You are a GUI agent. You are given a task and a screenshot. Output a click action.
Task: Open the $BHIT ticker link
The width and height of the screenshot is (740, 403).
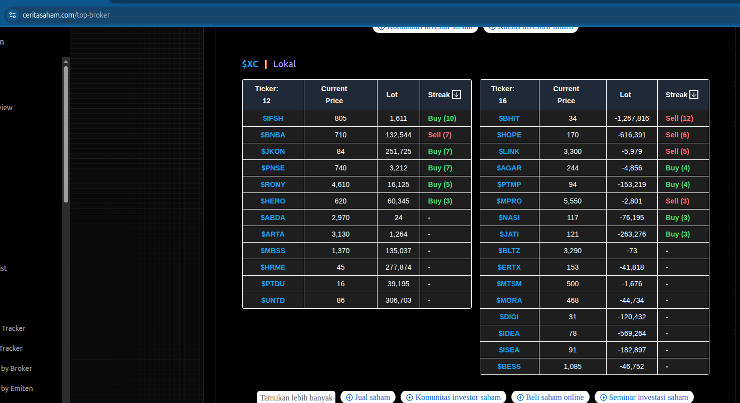click(x=509, y=119)
